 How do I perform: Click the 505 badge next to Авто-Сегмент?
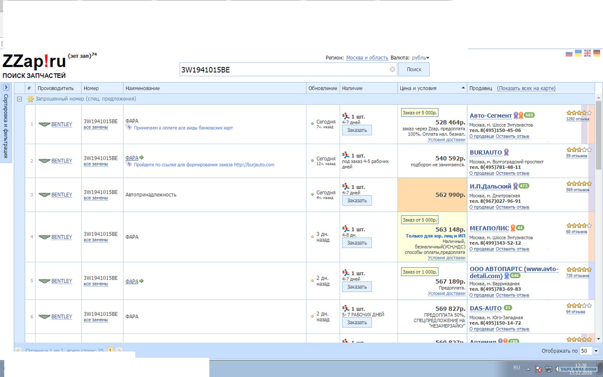click(529, 115)
